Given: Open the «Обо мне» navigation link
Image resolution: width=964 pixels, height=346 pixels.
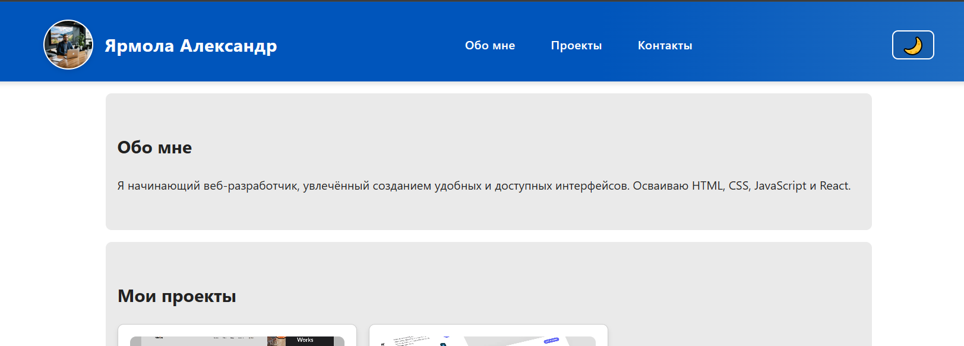Looking at the screenshot, I should coord(490,45).
